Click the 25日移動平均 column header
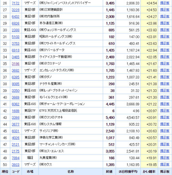172x175 pixels. [x=128, y=171]
